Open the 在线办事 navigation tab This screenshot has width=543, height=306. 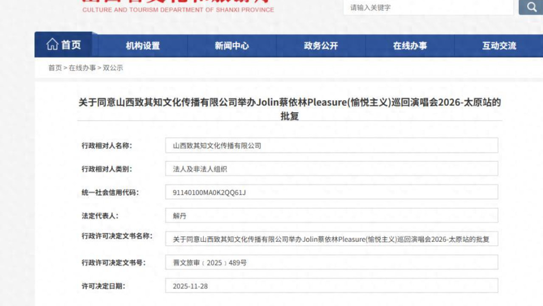point(410,46)
